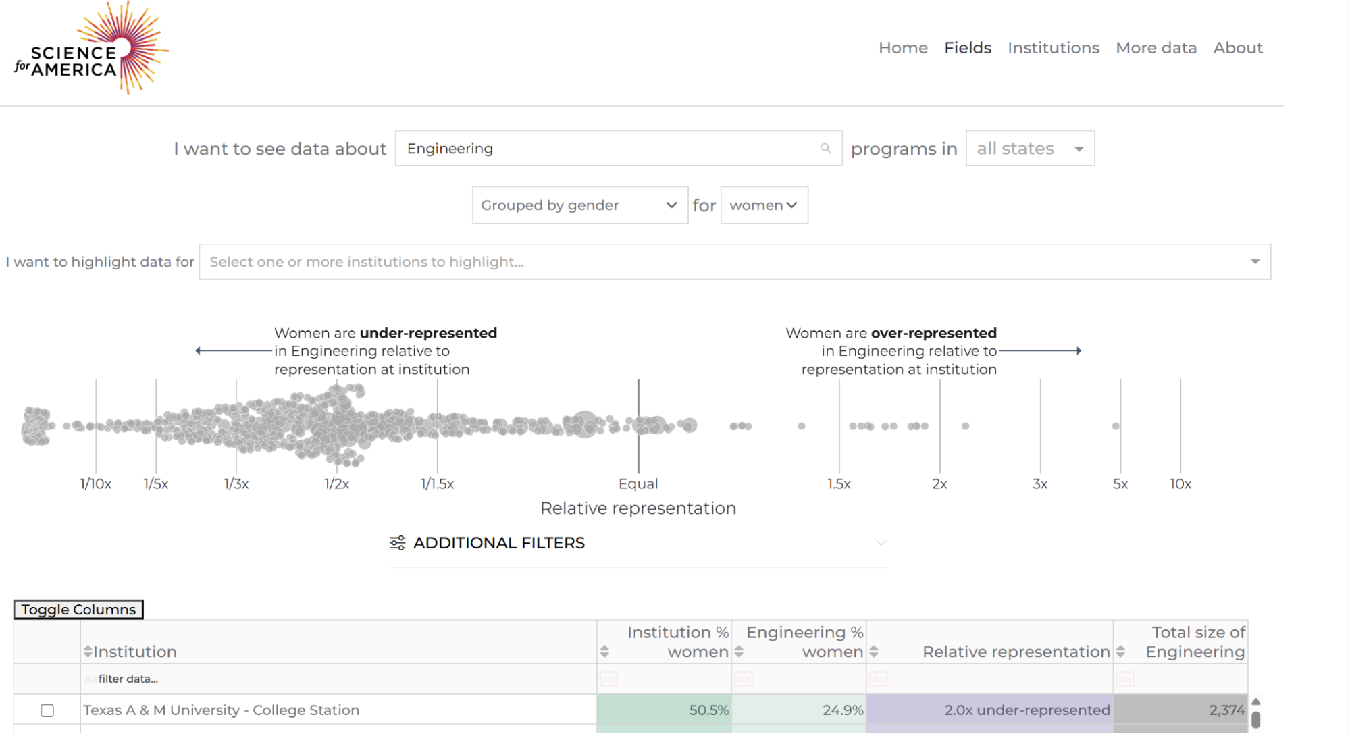Click the sliders icon beside ADDITIONAL FILTERS
The height and width of the screenshot is (734, 1350).
[x=398, y=542]
